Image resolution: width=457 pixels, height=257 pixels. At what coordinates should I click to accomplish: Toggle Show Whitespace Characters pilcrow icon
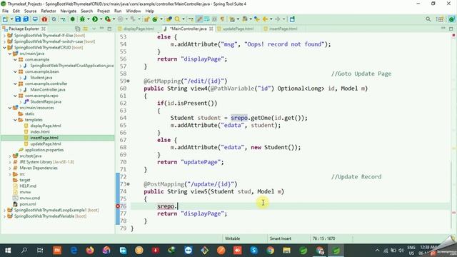pyautogui.click(x=222, y=19)
